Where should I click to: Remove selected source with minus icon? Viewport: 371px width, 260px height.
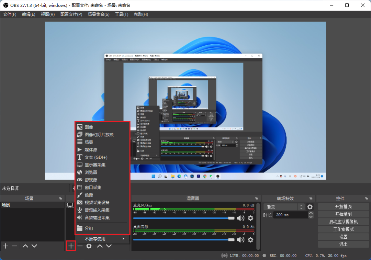[80, 246]
